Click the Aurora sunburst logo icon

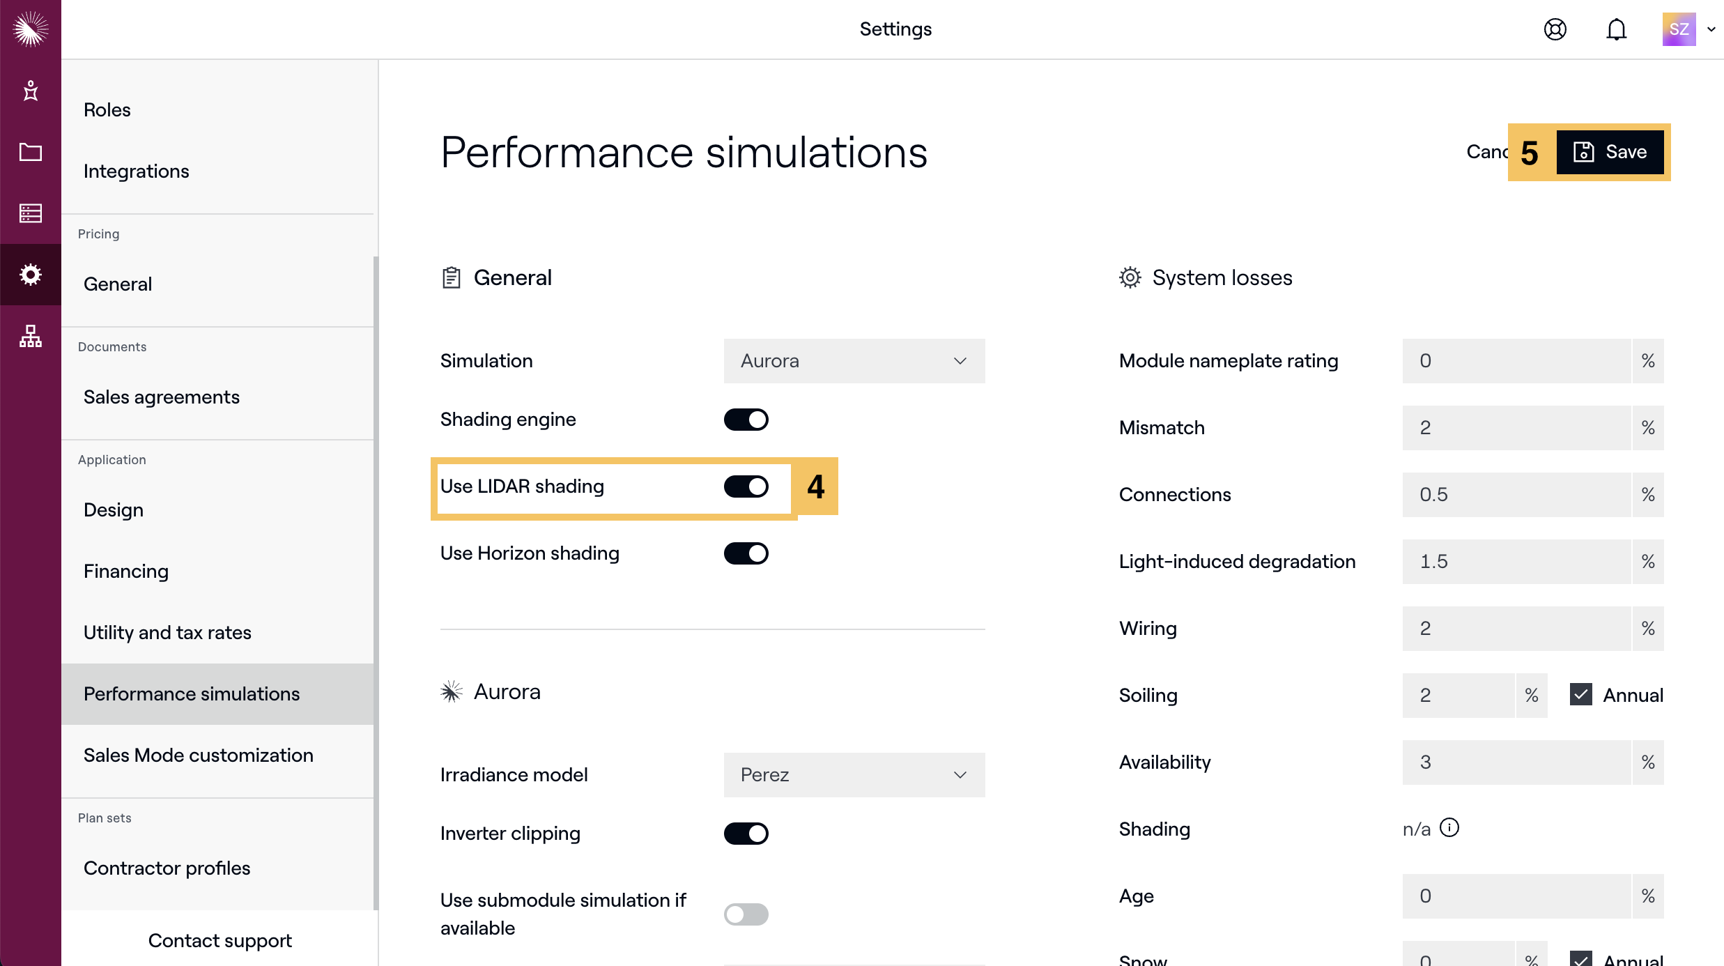click(x=31, y=29)
